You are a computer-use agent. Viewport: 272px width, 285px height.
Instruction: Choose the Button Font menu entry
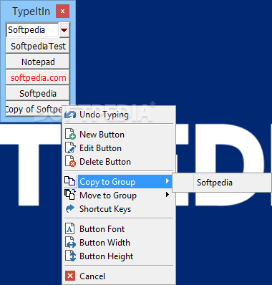(x=119, y=229)
